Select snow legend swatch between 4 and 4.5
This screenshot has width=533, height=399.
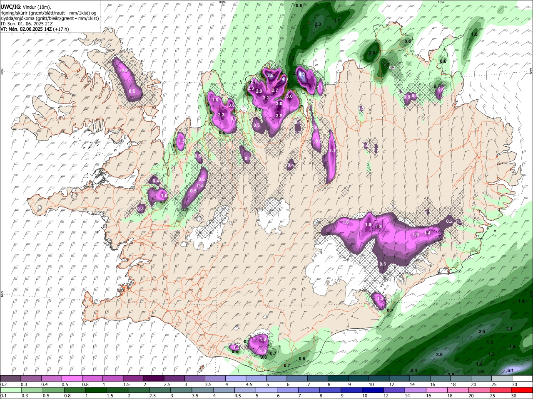(236, 378)
